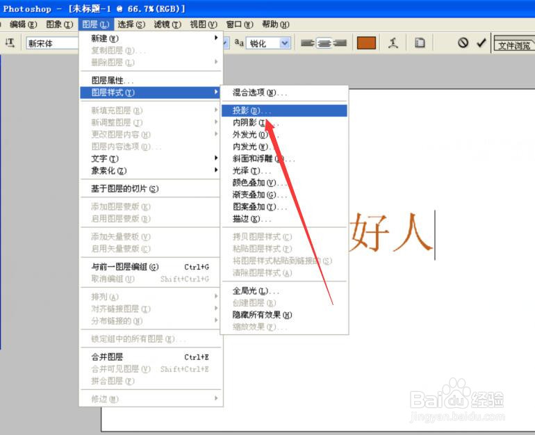
Task: Choose 合并图层 menu entry
Action: [x=151, y=357]
